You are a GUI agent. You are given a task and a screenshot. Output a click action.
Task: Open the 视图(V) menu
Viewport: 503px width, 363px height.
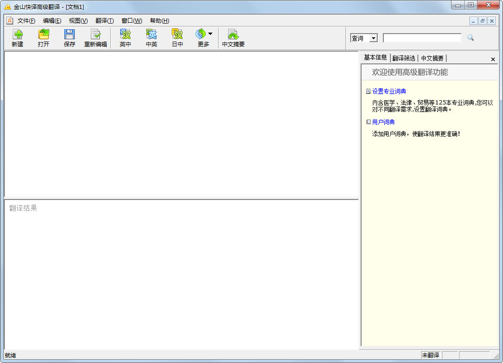tap(78, 21)
